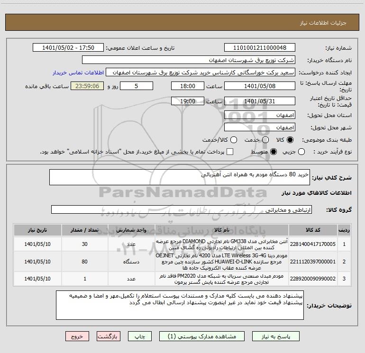Select the کالا radio button
The height and width of the screenshot is (353, 365).
pyautogui.click(x=290, y=140)
